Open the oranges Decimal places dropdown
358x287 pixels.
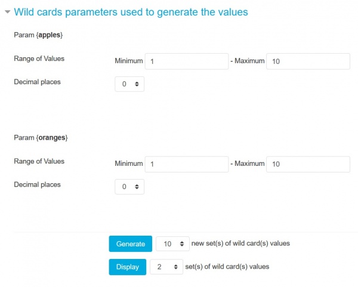click(129, 187)
